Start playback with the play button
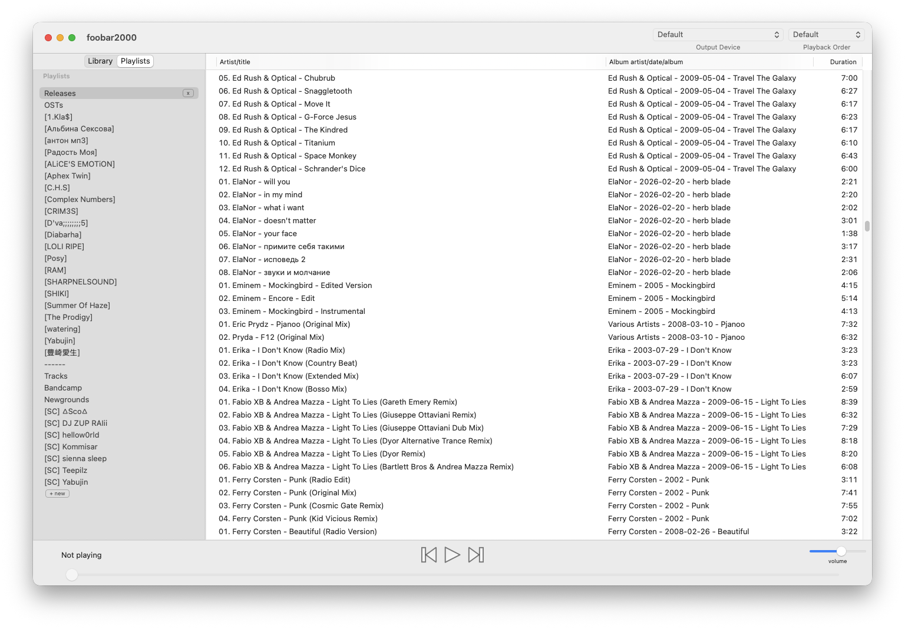Viewport: 905px width, 629px height. pos(452,555)
